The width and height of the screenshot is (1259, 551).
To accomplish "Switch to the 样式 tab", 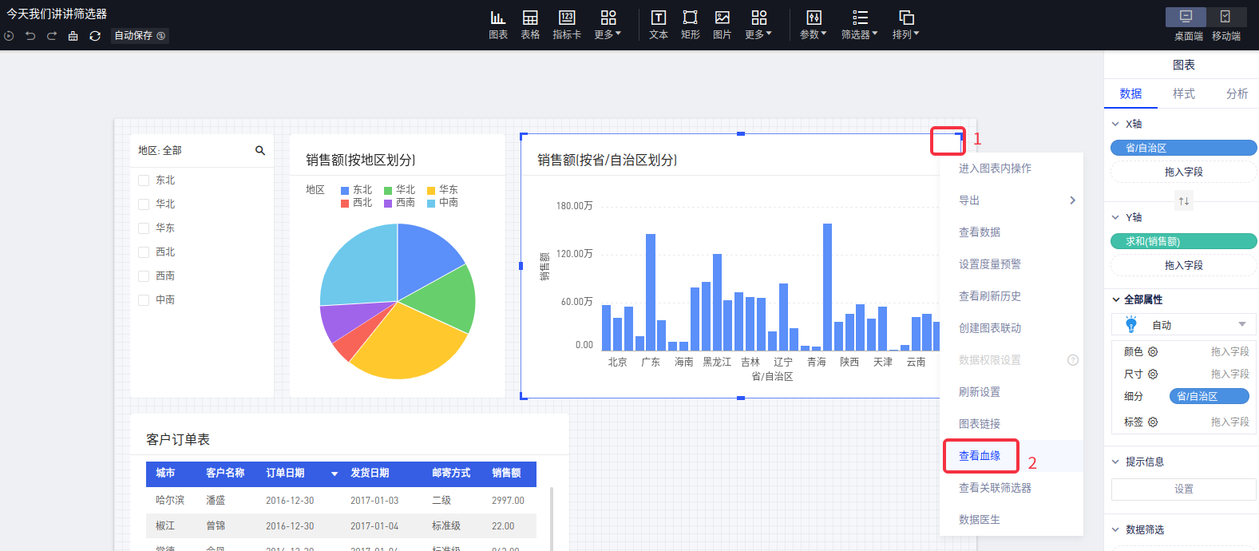I will pos(1183,93).
